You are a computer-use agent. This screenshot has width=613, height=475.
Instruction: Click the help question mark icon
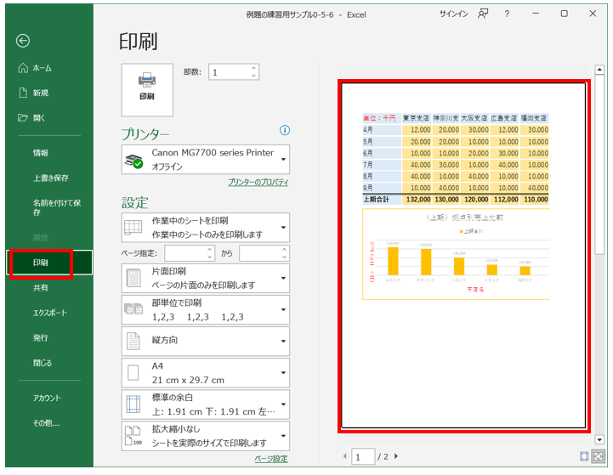[x=508, y=14]
